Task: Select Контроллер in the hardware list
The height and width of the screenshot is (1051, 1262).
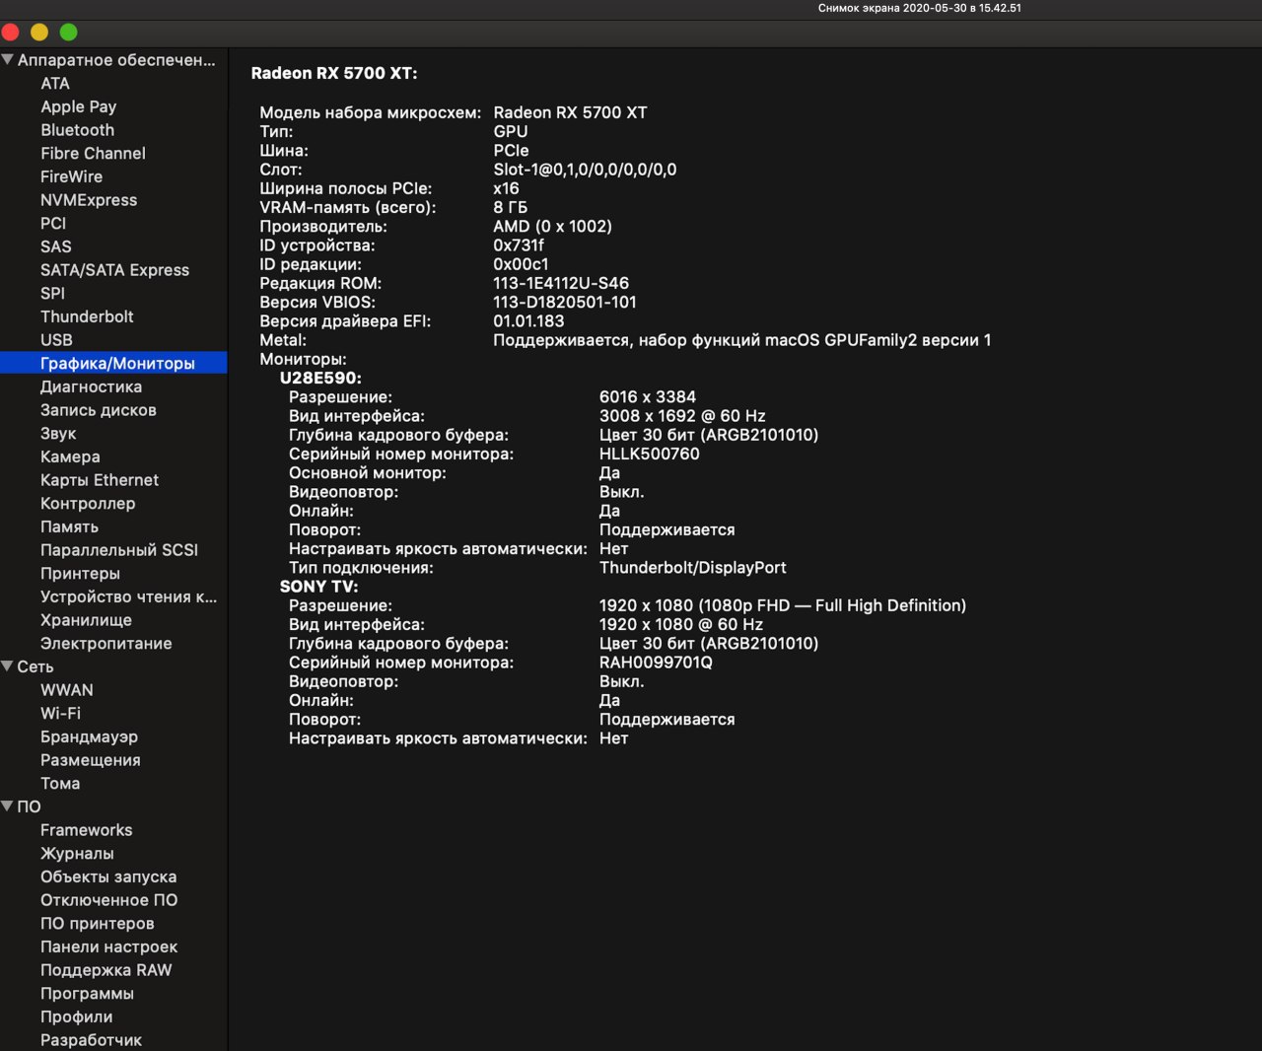Action: (x=88, y=504)
